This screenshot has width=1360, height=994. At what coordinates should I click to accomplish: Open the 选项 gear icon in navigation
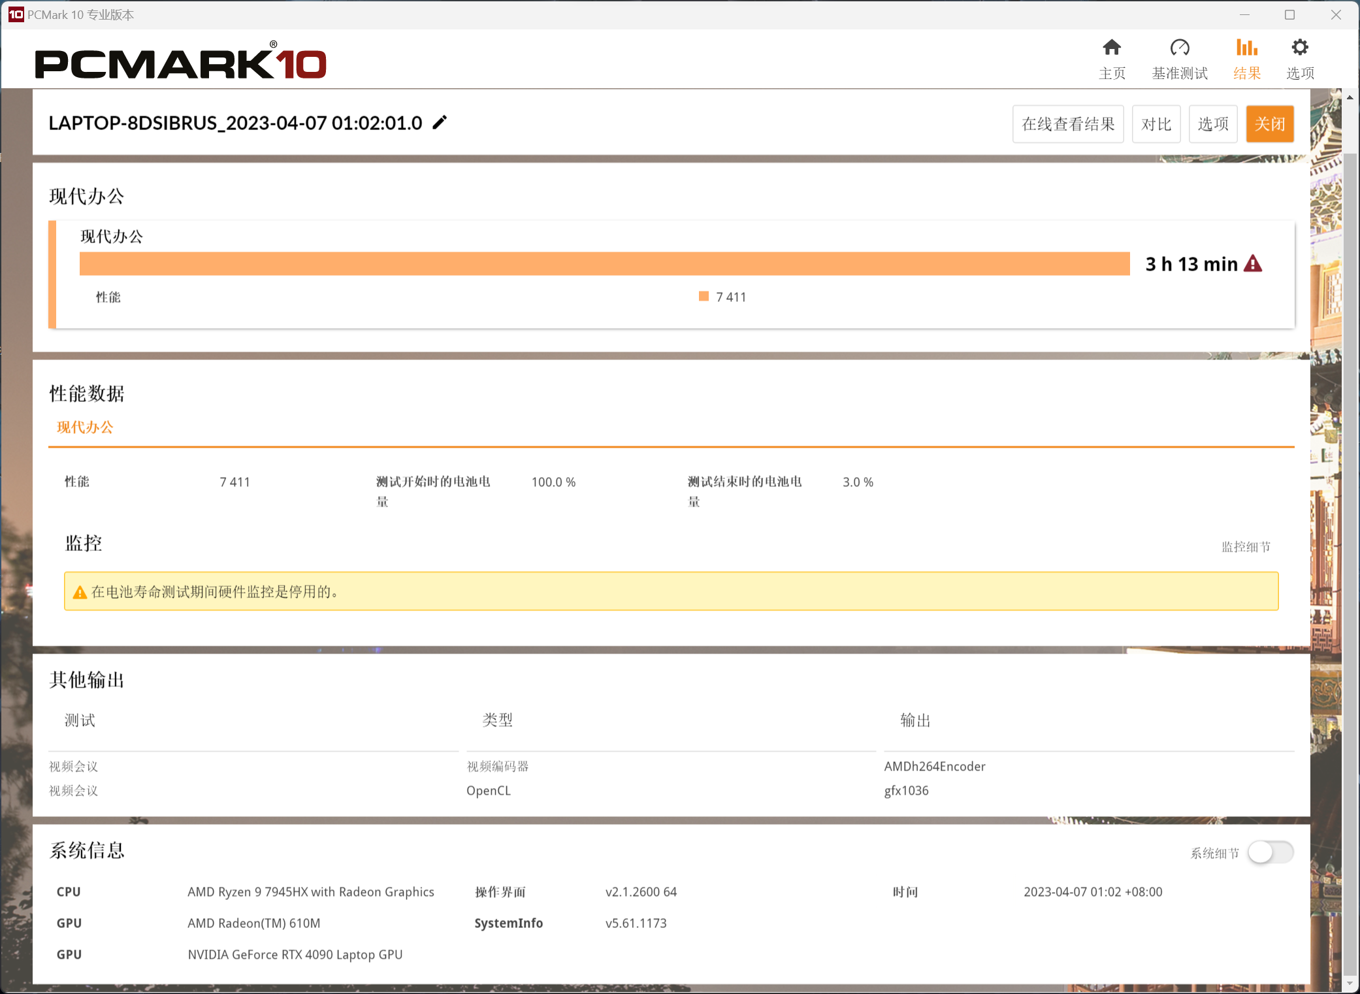click(1300, 48)
